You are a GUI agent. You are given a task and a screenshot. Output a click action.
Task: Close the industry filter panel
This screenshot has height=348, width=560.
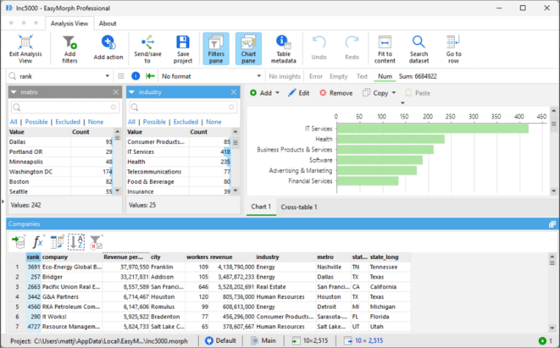coord(233,93)
